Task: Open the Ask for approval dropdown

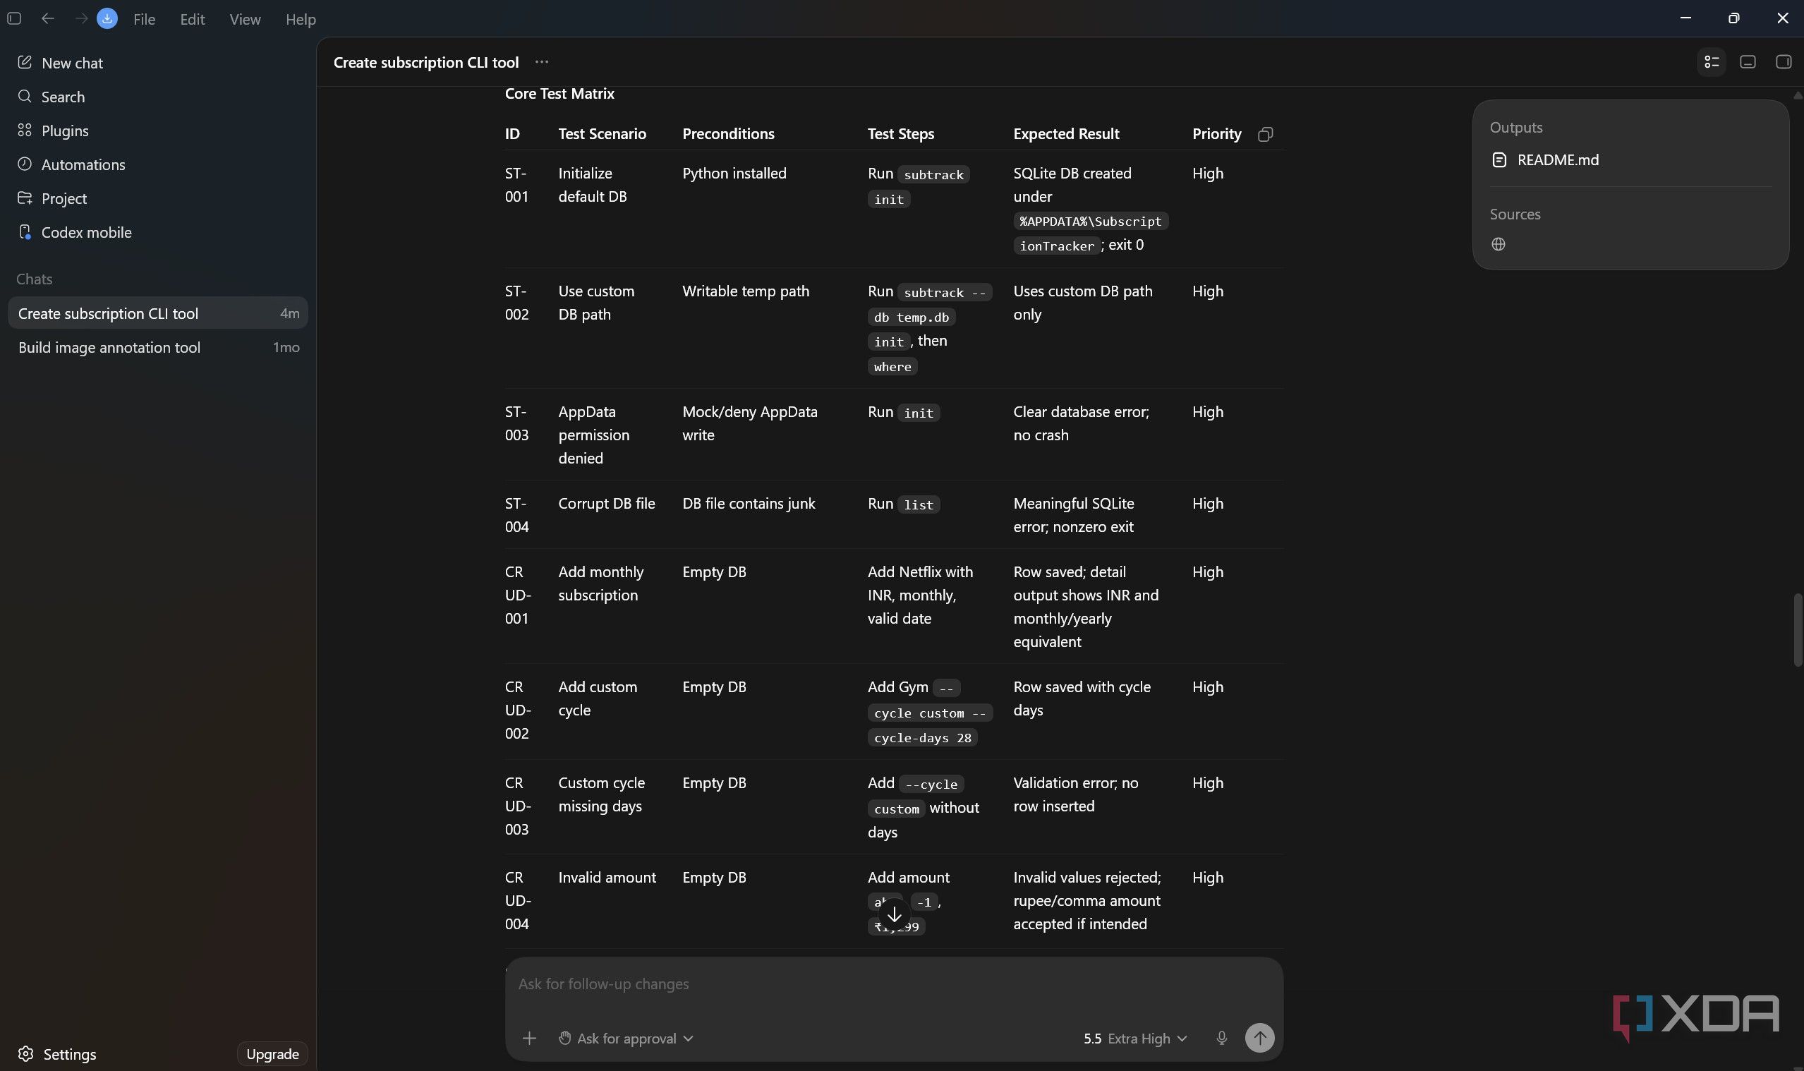Action: click(x=626, y=1038)
